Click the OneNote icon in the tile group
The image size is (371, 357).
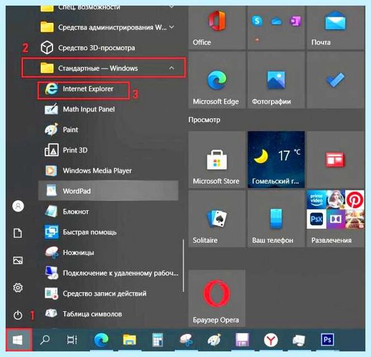(x=296, y=21)
